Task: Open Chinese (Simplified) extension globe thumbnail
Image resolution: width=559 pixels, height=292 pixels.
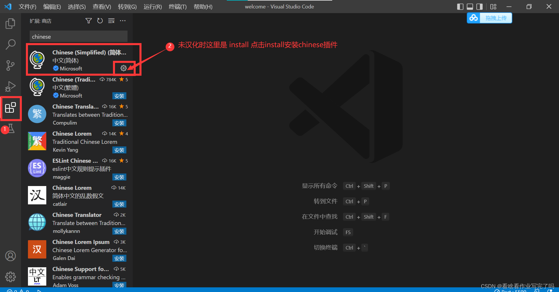Action: point(37,60)
